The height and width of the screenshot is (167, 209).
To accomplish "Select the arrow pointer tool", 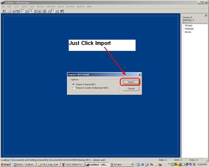I will 31,11.
